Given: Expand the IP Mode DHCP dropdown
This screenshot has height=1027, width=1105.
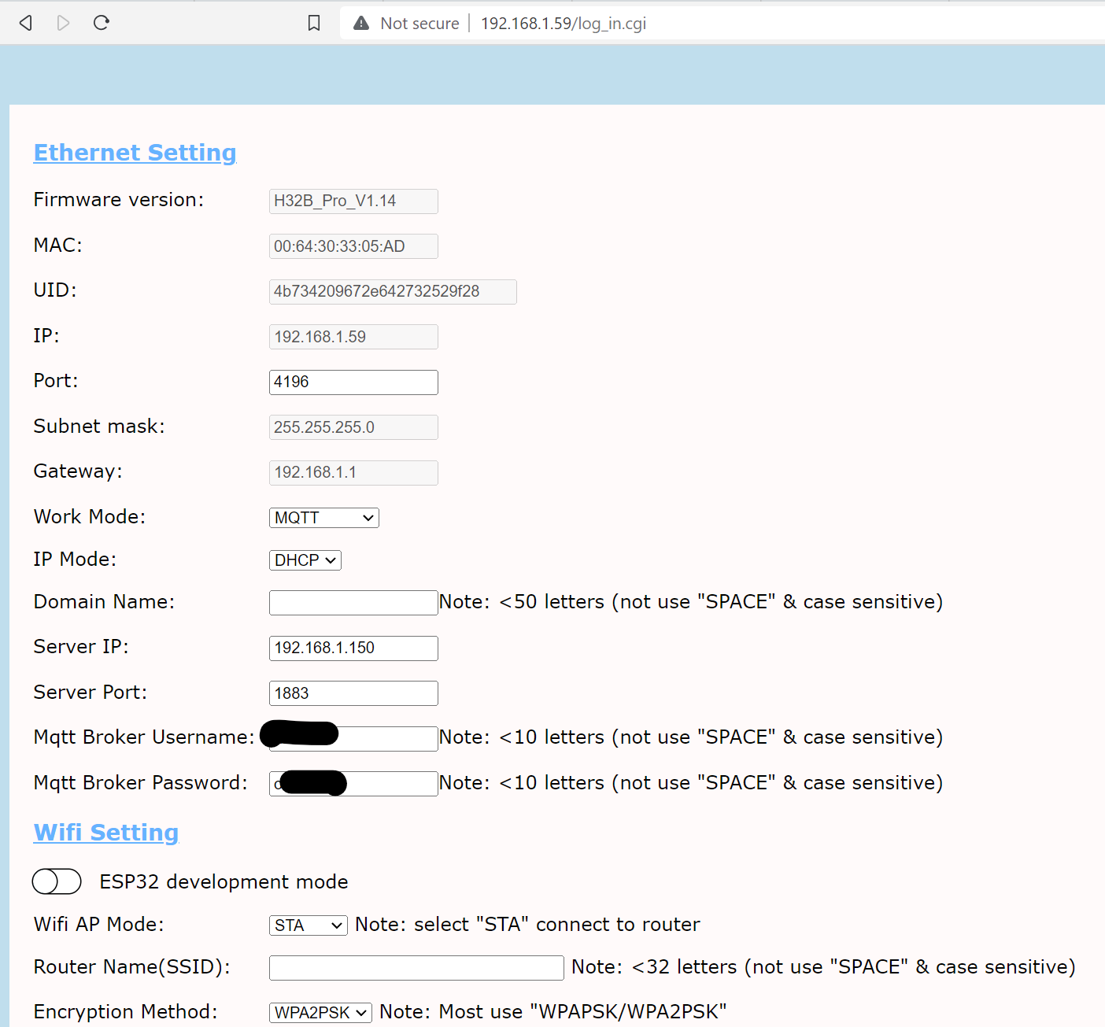Looking at the screenshot, I should [305, 560].
